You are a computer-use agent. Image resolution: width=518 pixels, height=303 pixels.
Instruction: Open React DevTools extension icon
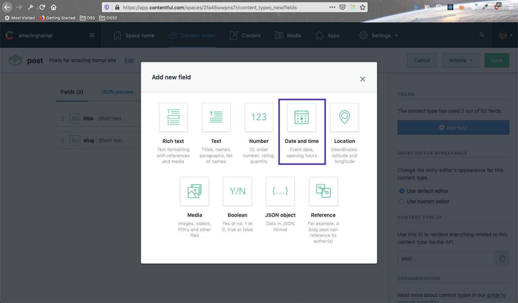(450, 7)
